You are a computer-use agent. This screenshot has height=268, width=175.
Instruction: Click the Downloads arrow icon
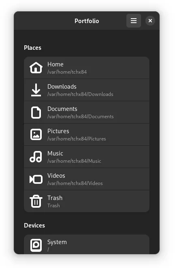(x=36, y=90)
